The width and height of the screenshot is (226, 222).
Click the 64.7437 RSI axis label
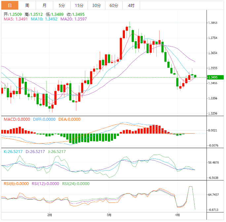tap(213, 195)
